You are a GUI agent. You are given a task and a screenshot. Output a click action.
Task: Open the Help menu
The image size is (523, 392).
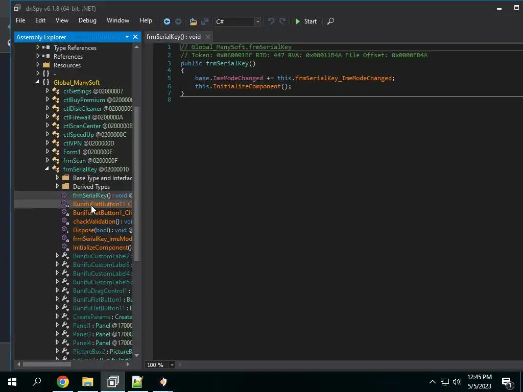click(146, 20)
